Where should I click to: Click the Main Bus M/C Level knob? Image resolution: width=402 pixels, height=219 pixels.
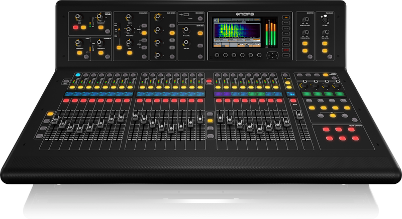186,30
